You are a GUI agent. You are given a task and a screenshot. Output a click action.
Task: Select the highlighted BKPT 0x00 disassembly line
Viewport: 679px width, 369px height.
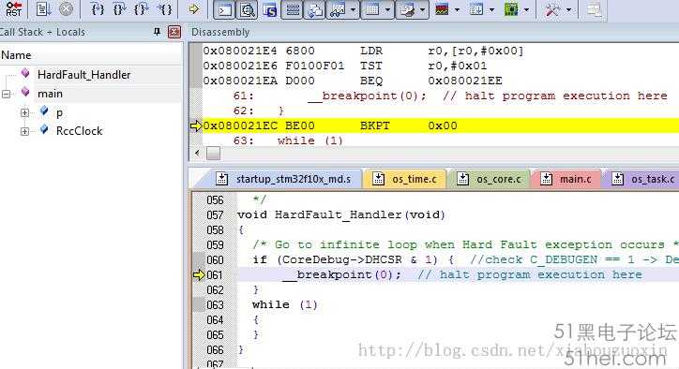tap(441, 125)
